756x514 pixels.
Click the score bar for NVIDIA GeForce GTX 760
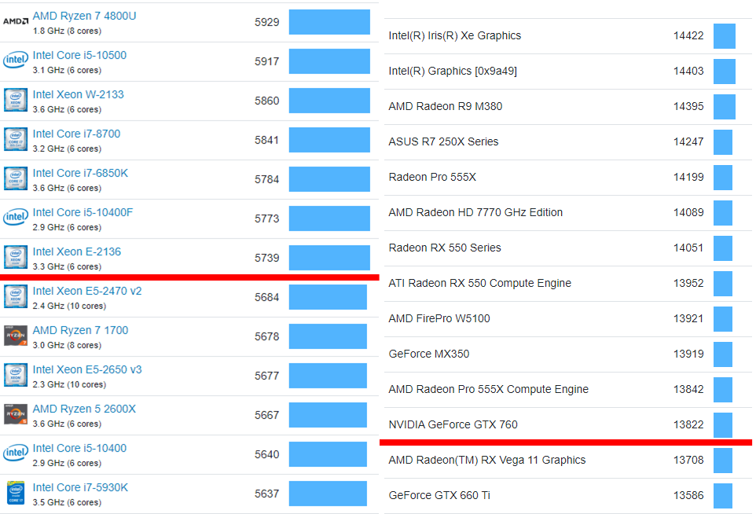[x=723, y=425]
